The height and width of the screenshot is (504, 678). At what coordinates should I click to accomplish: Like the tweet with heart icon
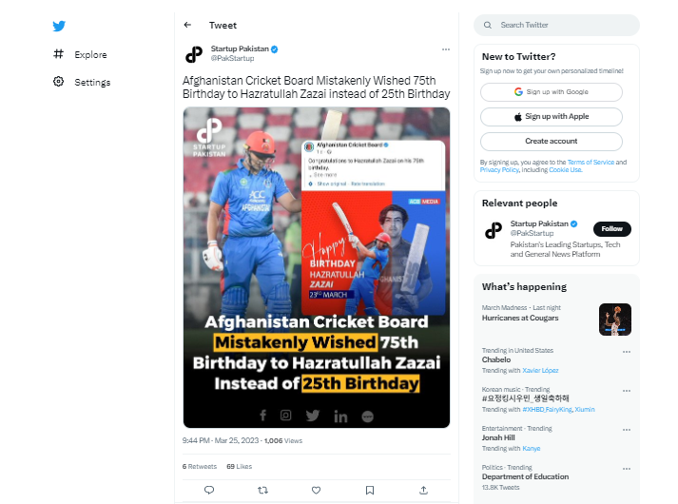point(316,490)
